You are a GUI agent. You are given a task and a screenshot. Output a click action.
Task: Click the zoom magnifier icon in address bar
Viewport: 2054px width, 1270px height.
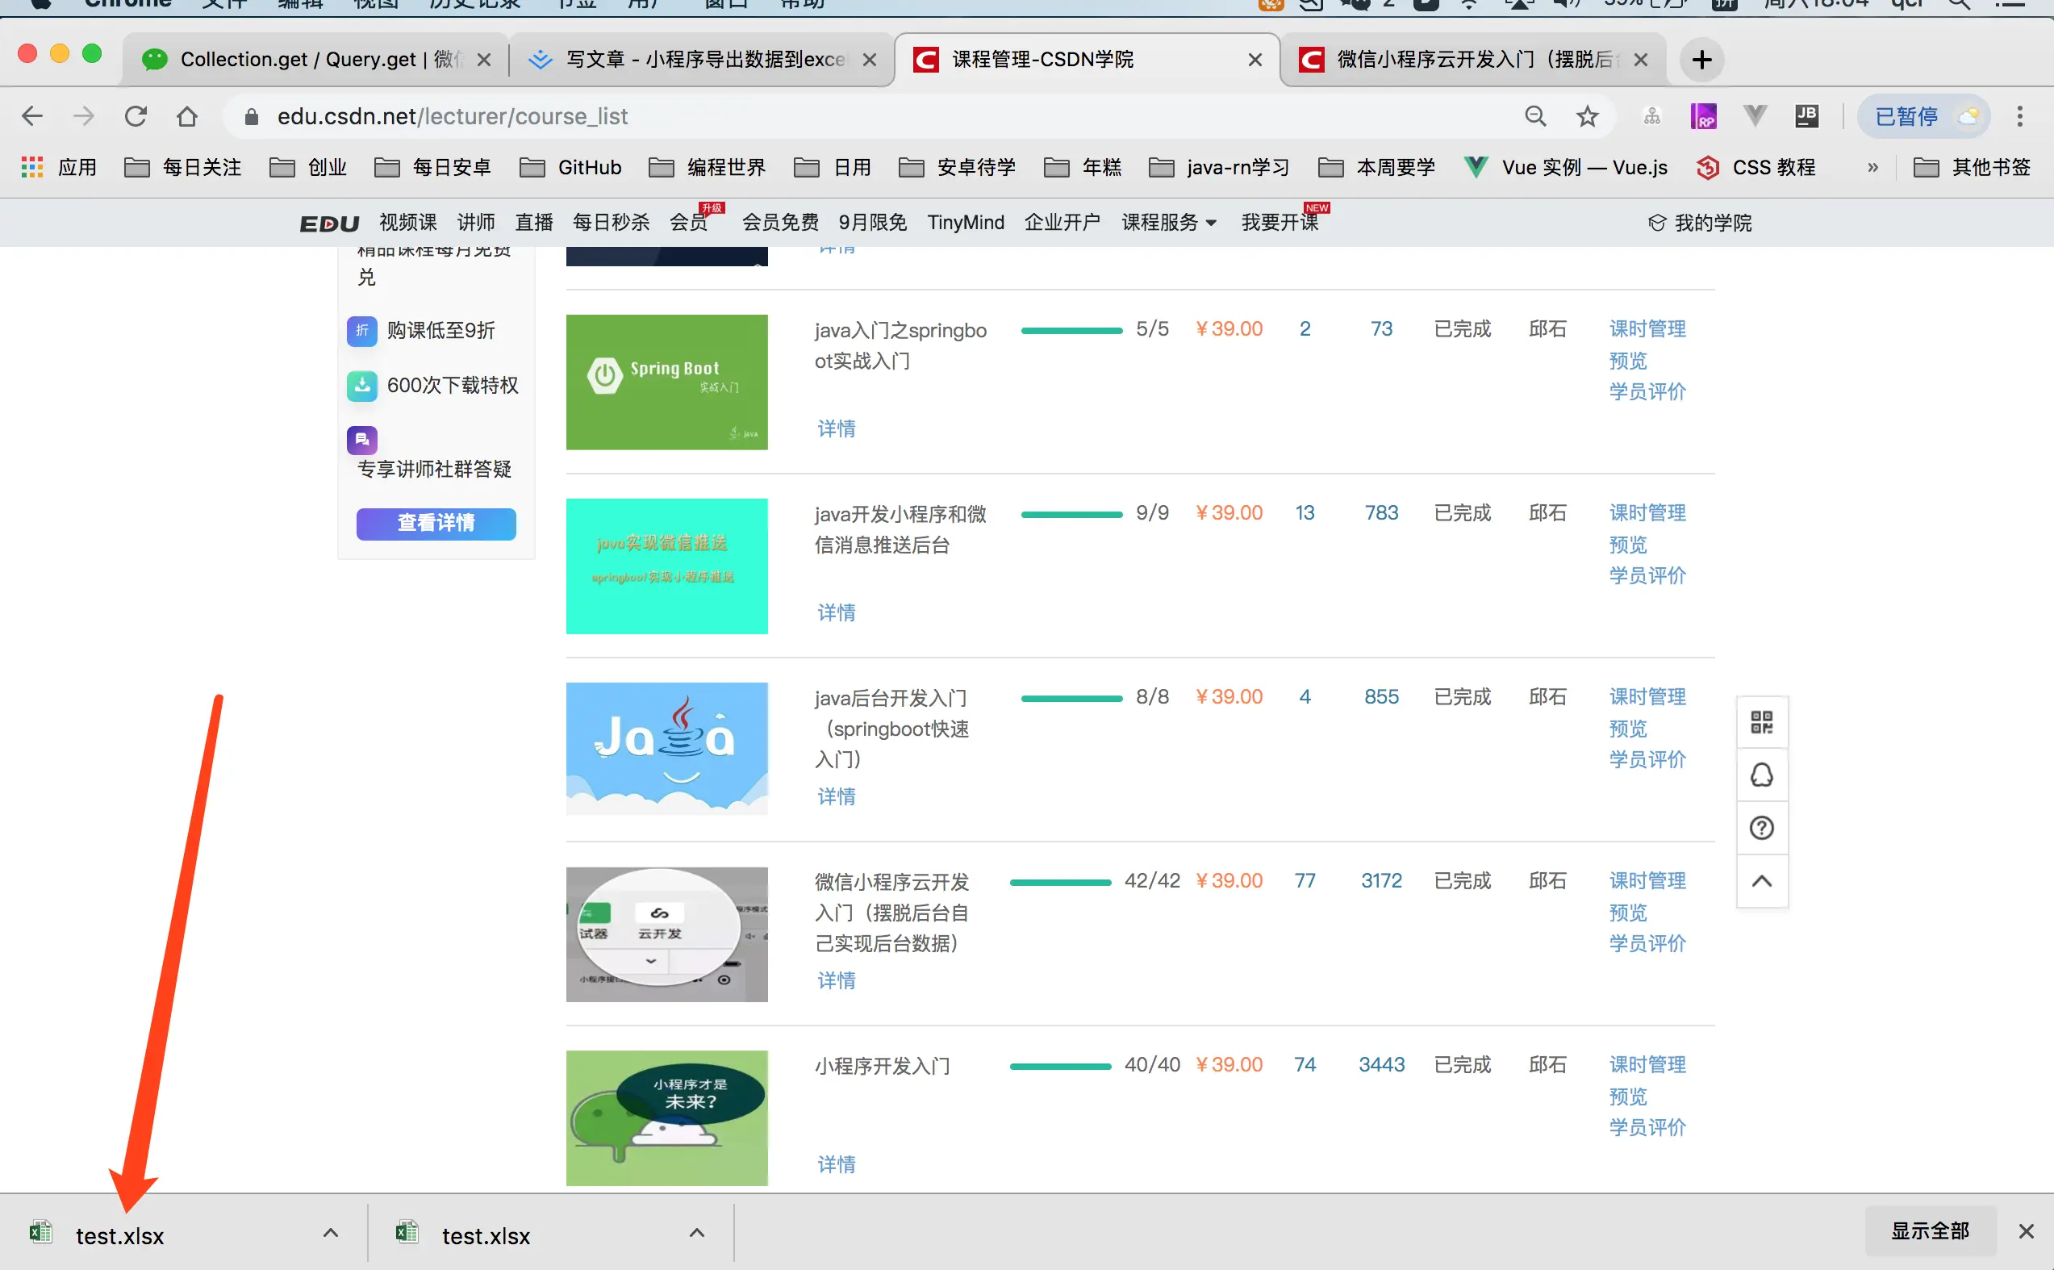[x=1535, y=116]
